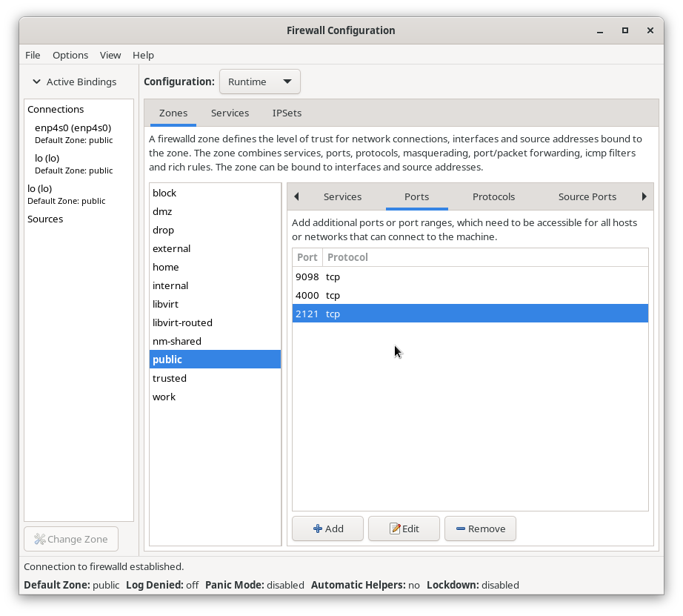The width and height of the screenshot is (683, 616).
Task: Select the libvirt-routed zone
Action: coord(215,322)
